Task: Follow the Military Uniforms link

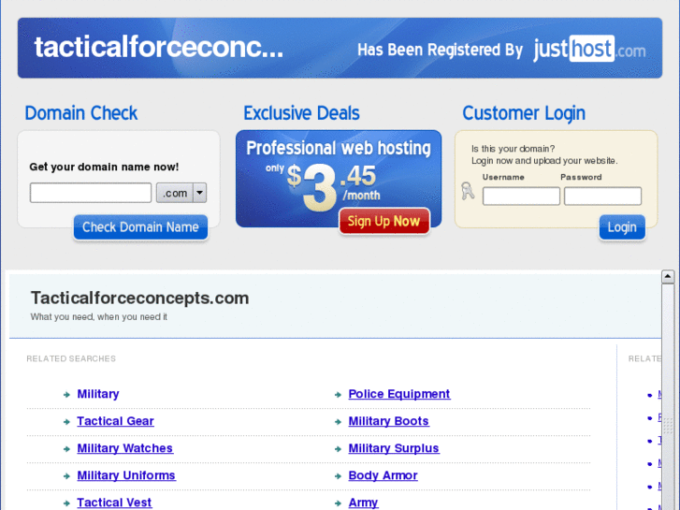Action: pos(126,475)
